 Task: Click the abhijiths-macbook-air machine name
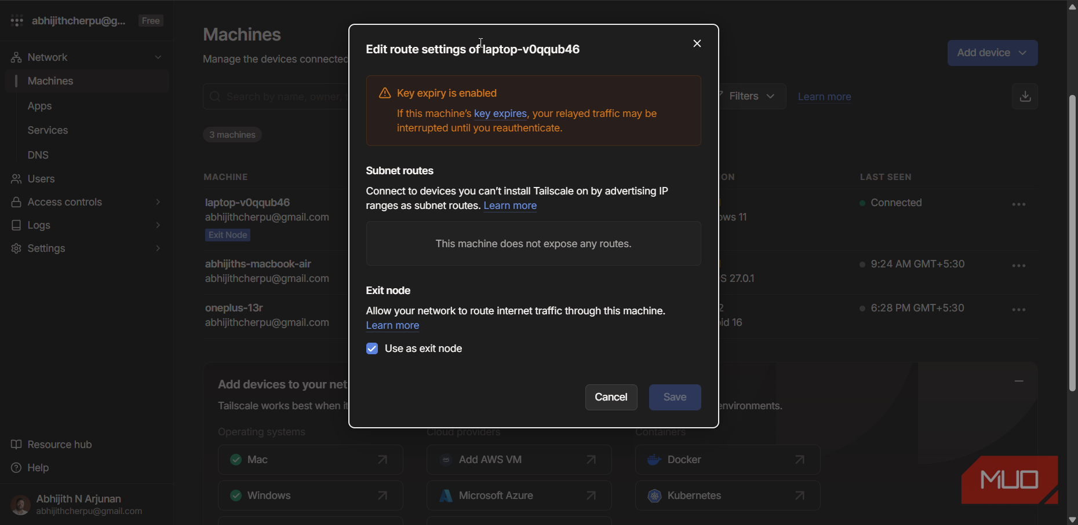click(x=258, y=264)
